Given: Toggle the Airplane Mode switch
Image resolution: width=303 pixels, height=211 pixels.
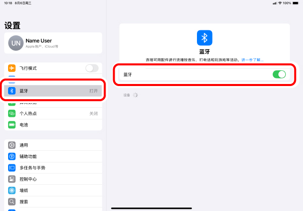Looking at the screenshot, I should coord(91,68).
